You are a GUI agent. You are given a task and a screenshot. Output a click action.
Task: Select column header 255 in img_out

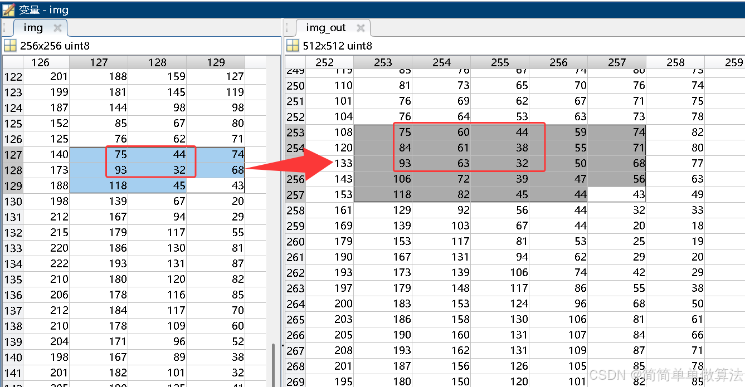point(500,62)
